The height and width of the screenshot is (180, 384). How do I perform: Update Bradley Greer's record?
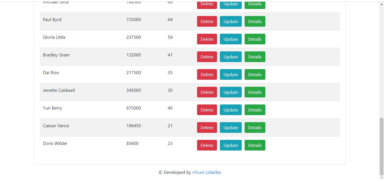coord(231,57)
